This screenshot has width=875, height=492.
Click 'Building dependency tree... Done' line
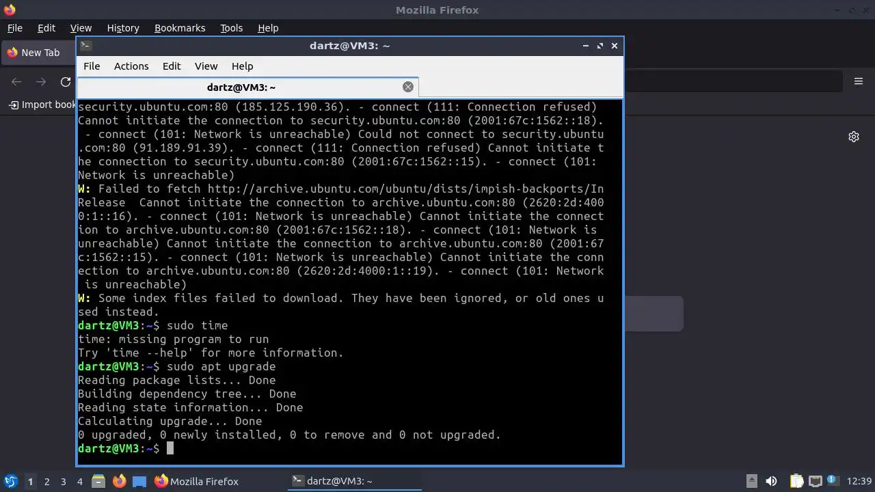(187, 394)
